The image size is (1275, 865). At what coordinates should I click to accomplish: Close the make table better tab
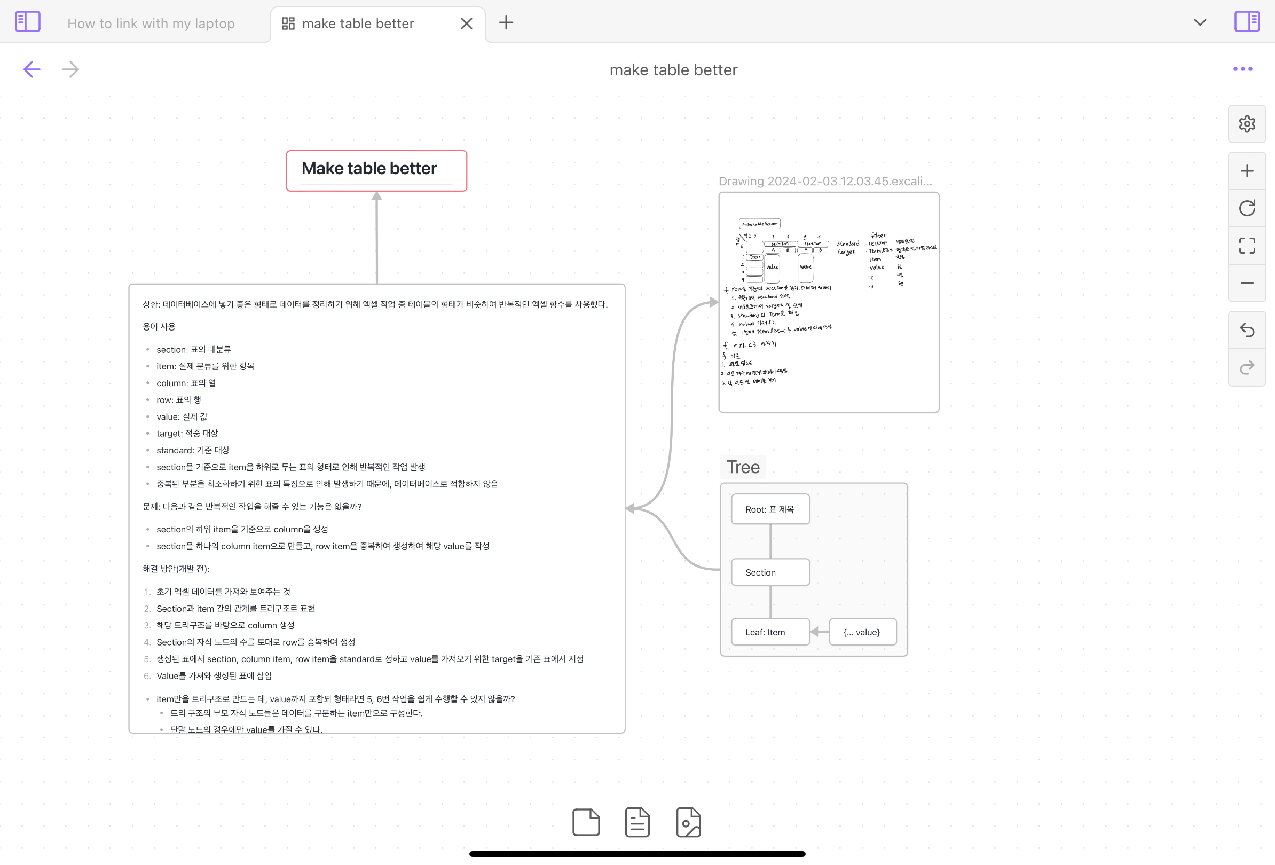point(466,23)
